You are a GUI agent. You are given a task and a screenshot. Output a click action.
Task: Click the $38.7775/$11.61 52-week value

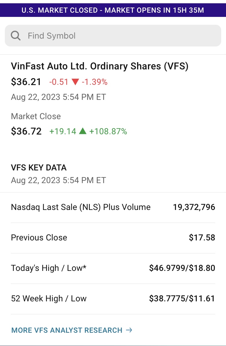pyautogui.click(x=182, y=299)
